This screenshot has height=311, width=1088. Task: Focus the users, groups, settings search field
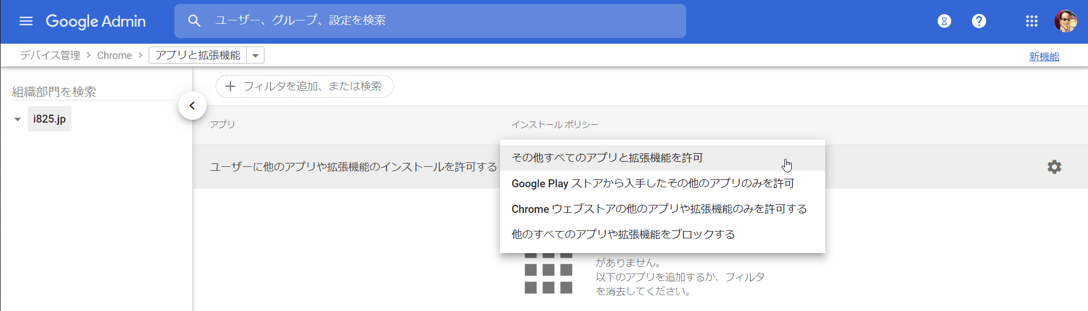coord(430,21)
